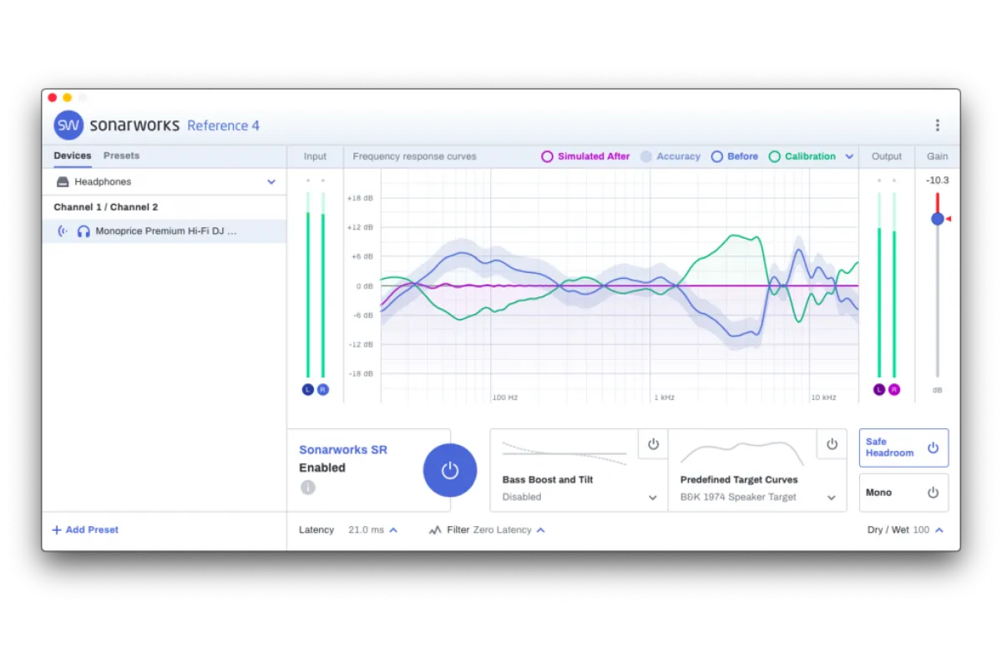Click the headphone icon beside Monoprice Premium
This screenshot has width=1002, height=668.
pyautogui.click(x=83, y=231)
